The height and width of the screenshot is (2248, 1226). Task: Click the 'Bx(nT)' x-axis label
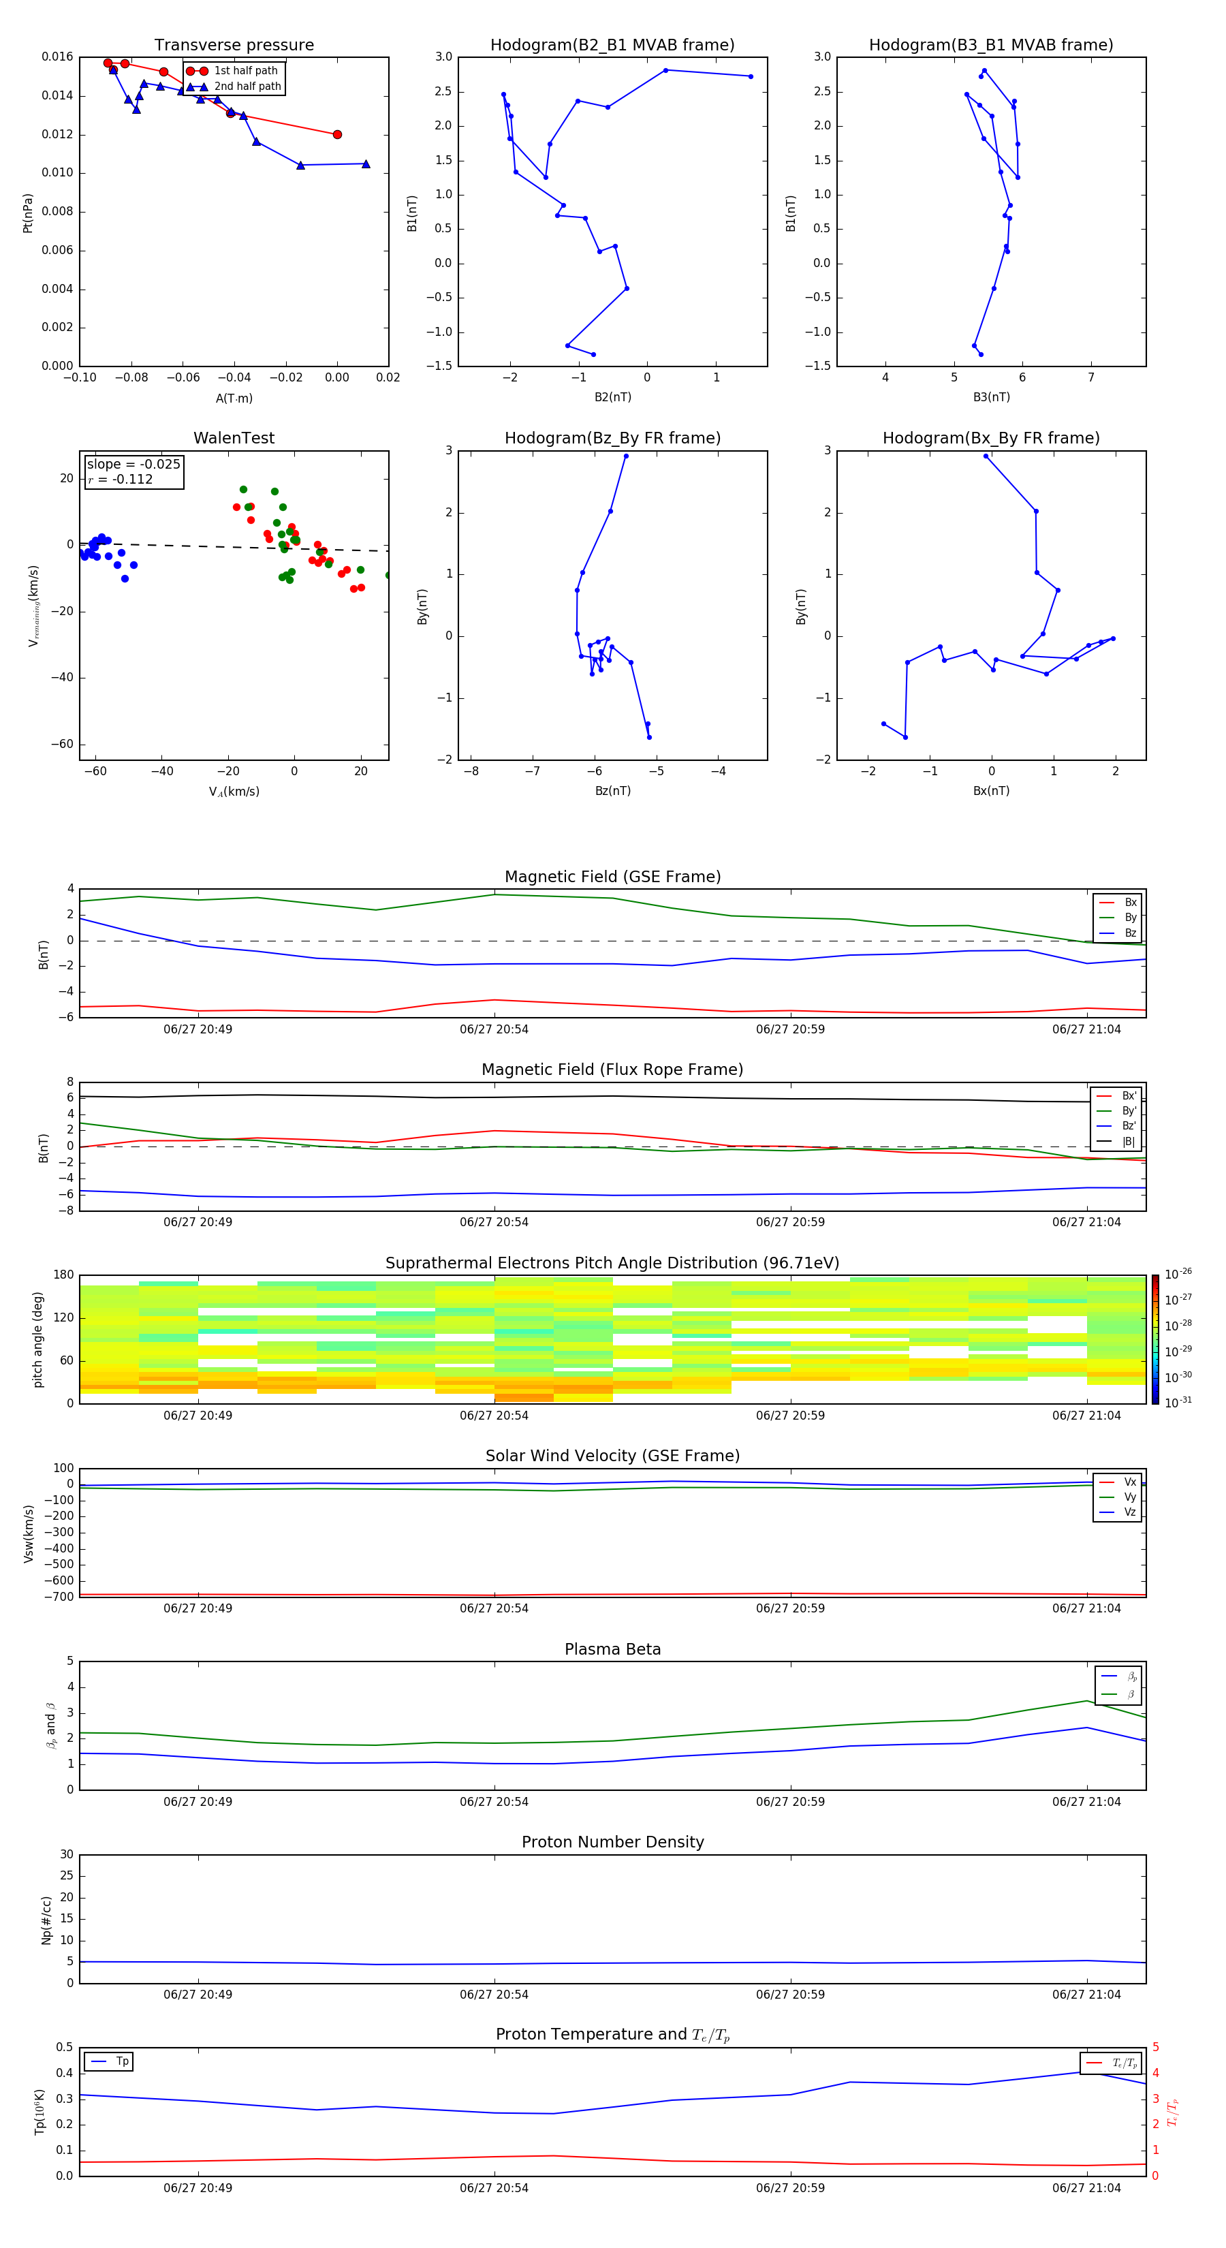click(x=991, y=791)
